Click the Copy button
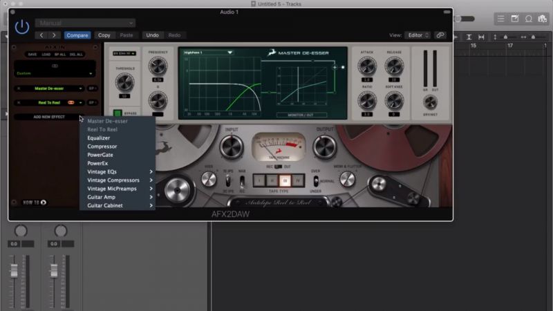 pyautogui.click(x=104, y=35)
